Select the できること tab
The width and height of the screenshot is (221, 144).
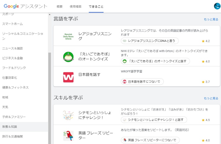click(96, 6)
